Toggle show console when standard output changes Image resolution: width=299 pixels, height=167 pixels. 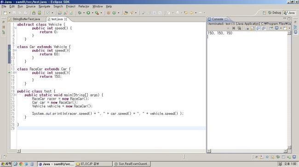point(258,28)
